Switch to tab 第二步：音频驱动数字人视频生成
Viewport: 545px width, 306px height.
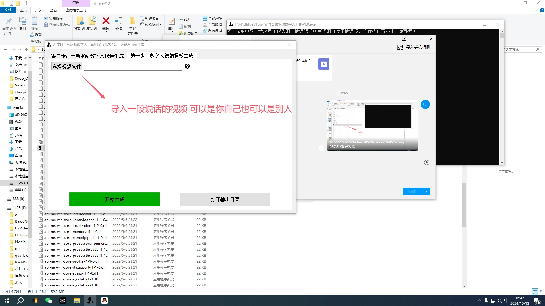87,56
